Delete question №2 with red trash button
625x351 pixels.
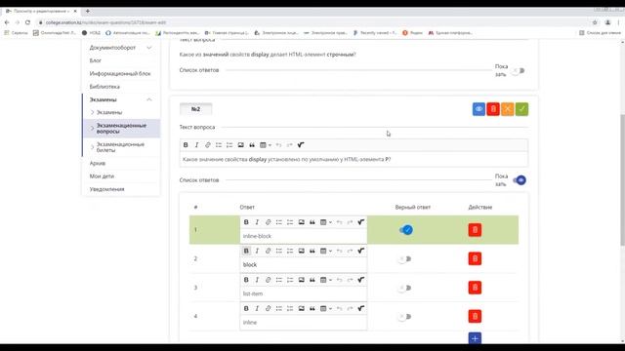pos(493,109)
